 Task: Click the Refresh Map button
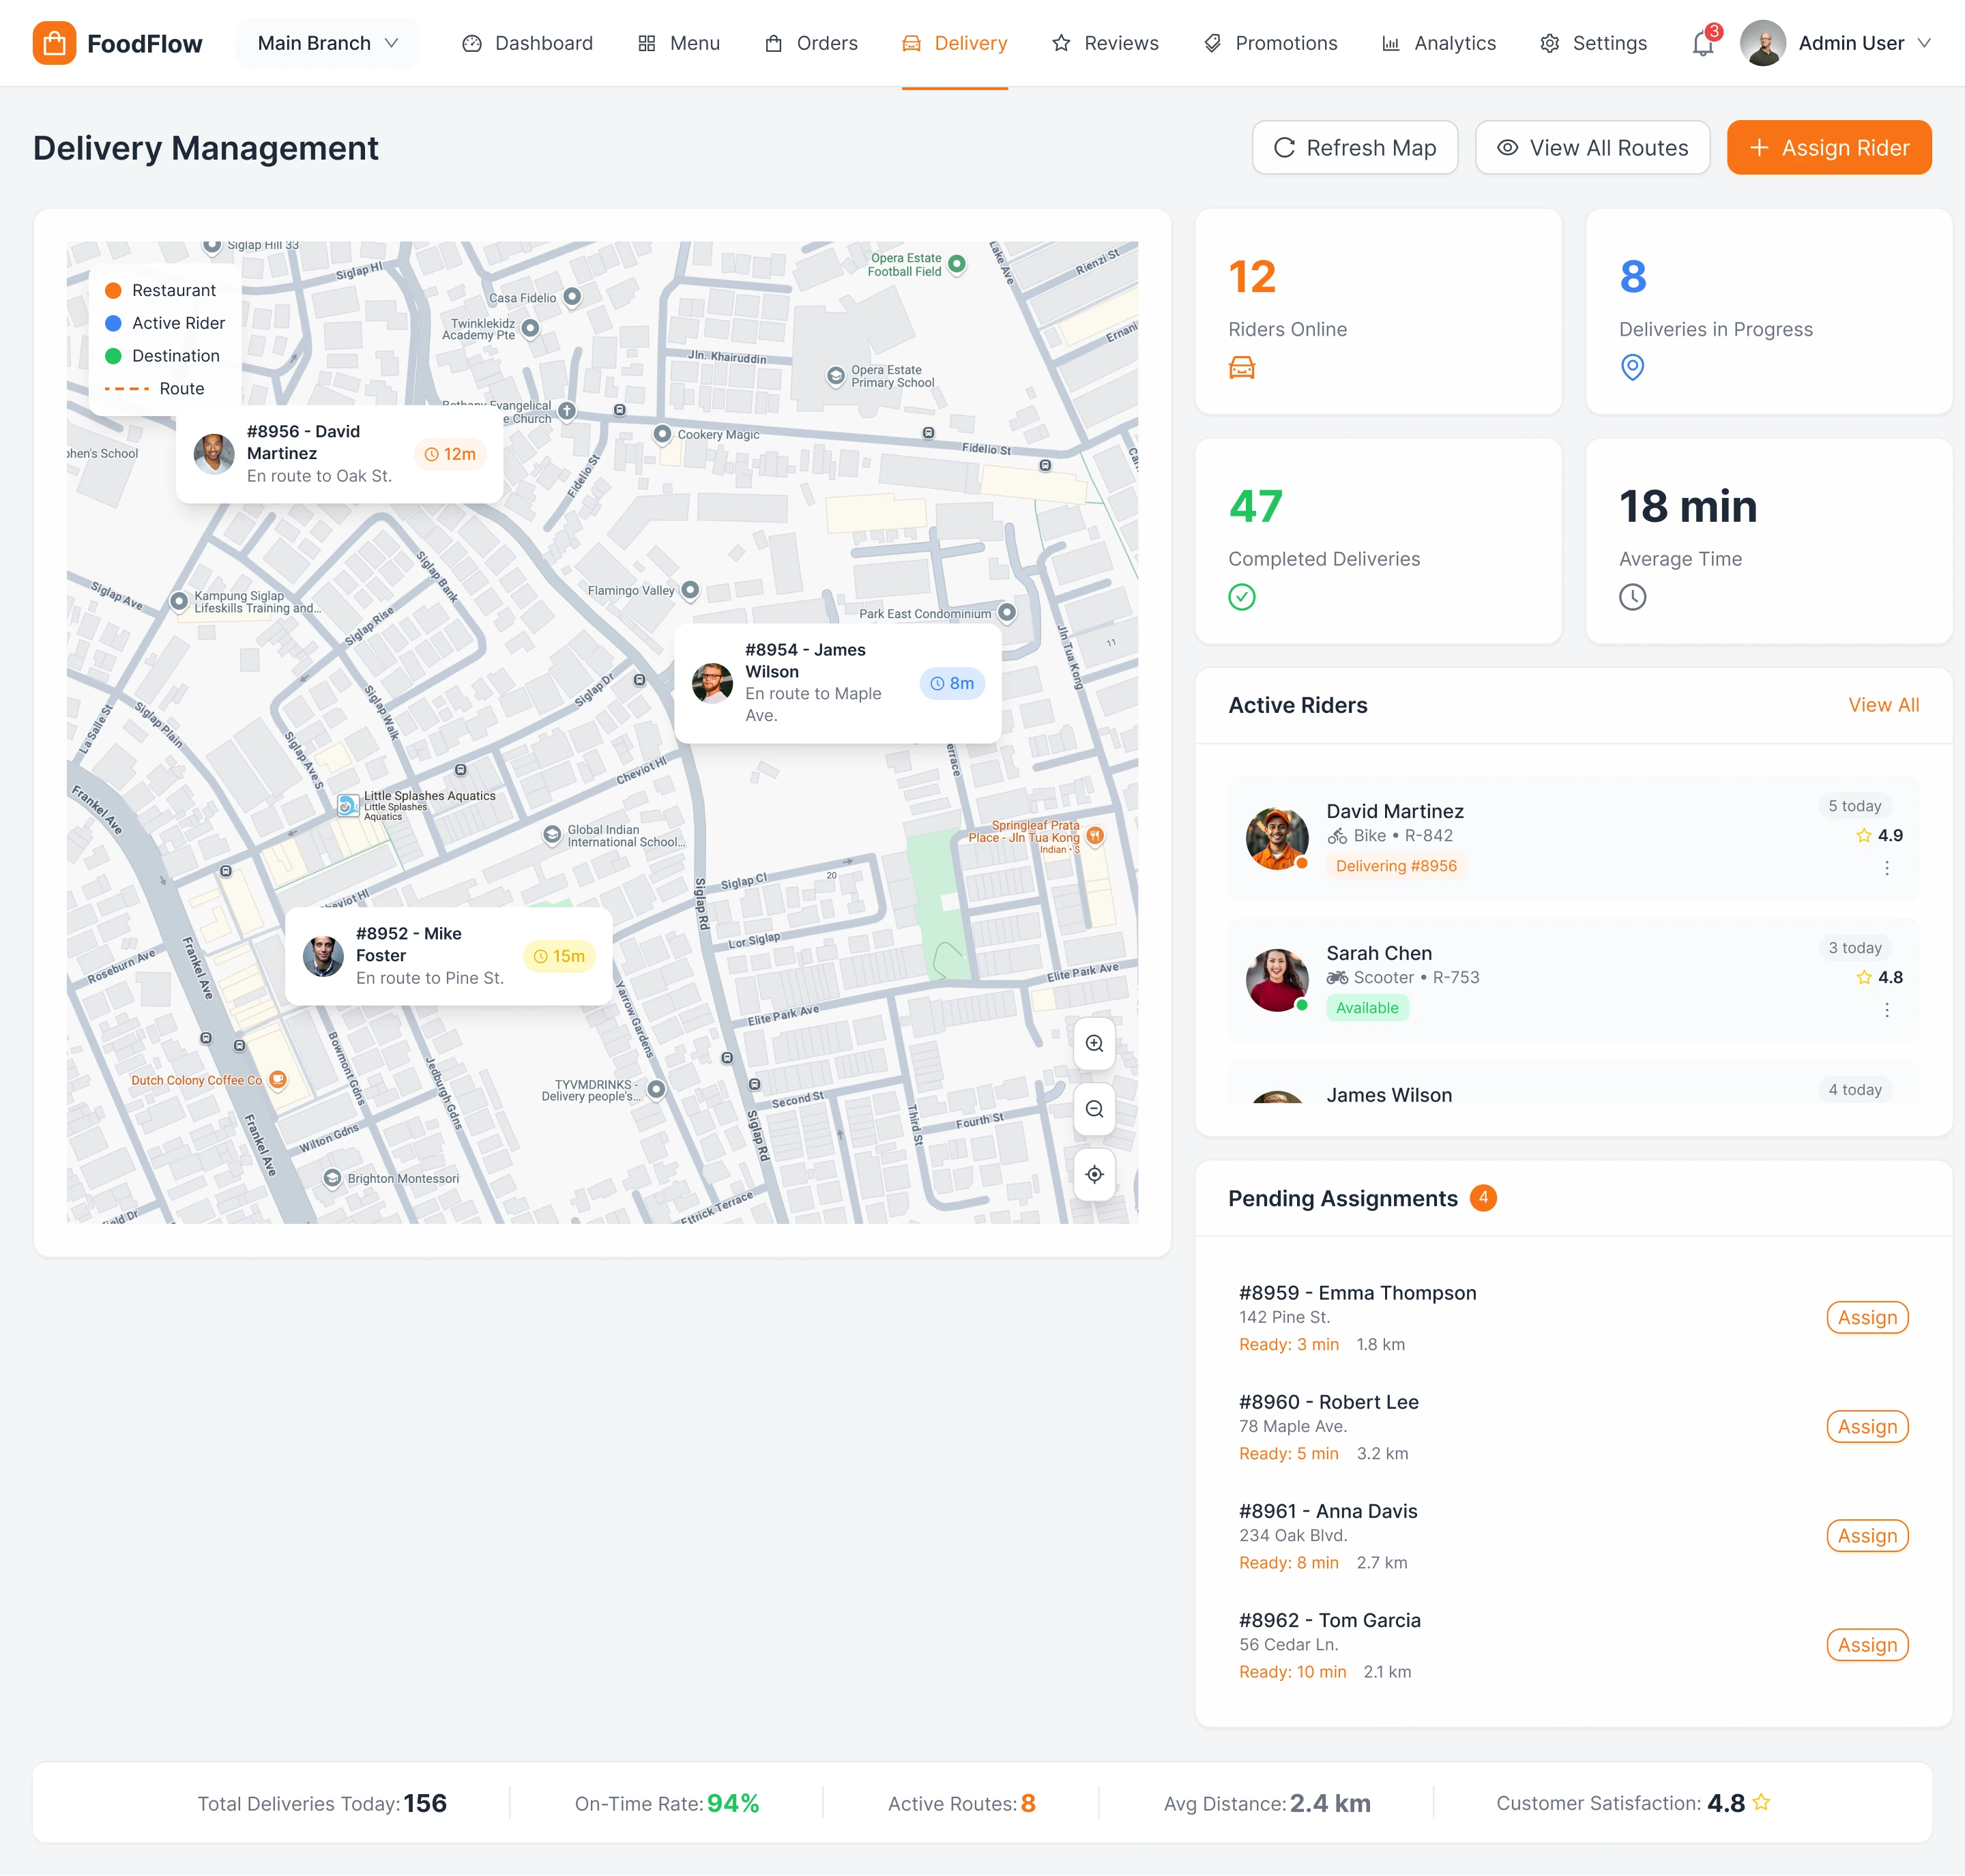tap(1354, 148)
